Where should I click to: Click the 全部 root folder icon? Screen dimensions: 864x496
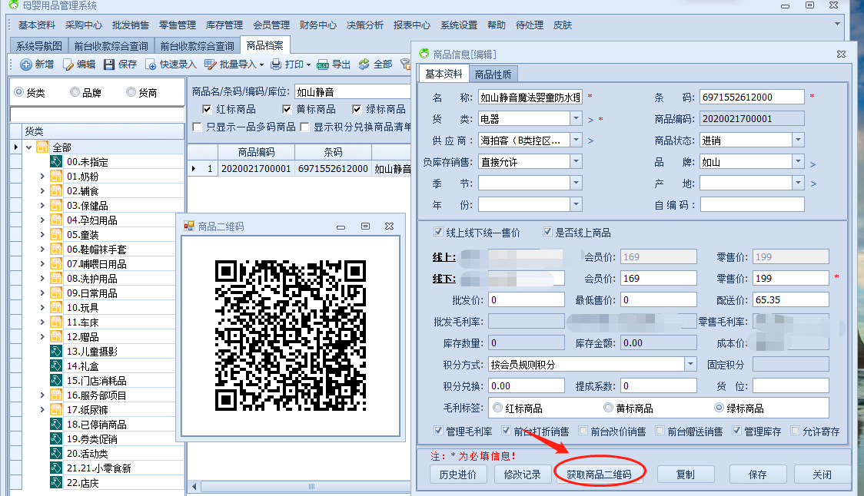[x=42, y=147]
